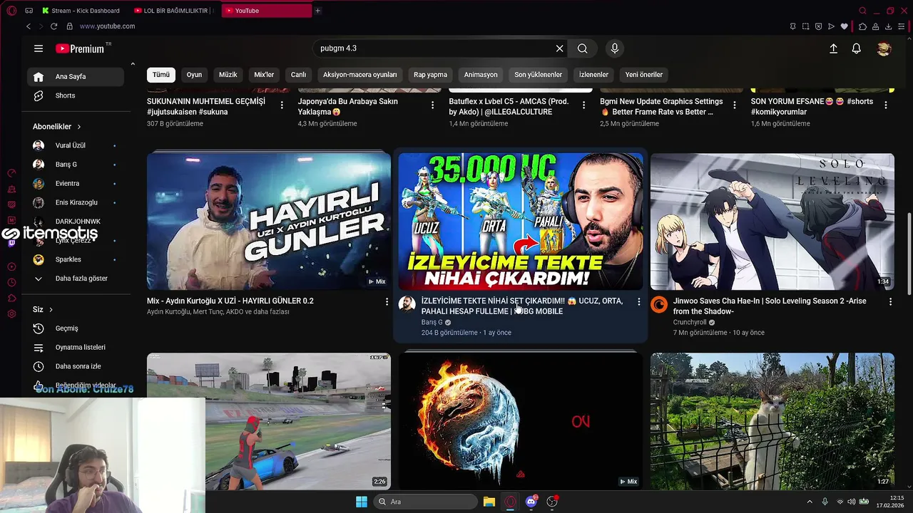Open browser tab search magnifier
This screenshot has width=913, height=513.
pyautogui.click(x=862, y=11)
